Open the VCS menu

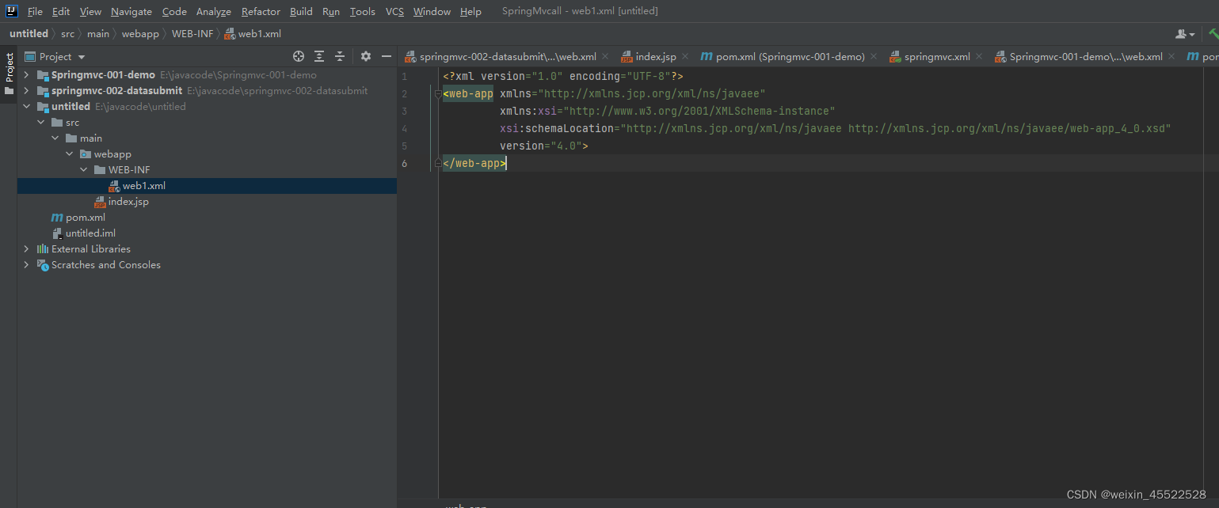coord(394,11)
